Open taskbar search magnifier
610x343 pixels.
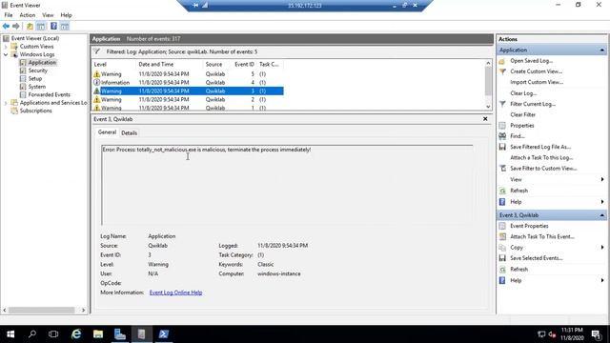coord(32,334)
